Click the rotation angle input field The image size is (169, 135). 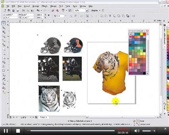click(60, 16)
